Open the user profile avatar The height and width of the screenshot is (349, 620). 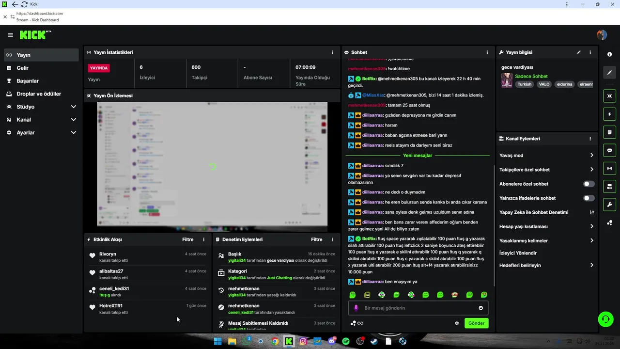602,35
